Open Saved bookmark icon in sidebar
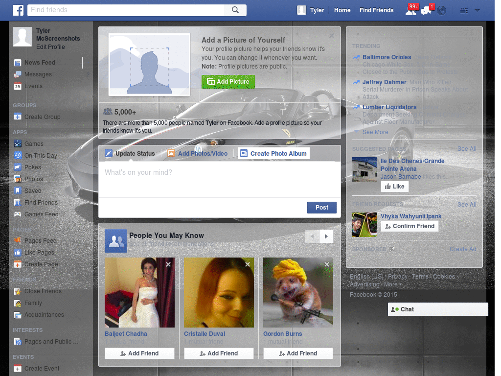 coord(18,191)
